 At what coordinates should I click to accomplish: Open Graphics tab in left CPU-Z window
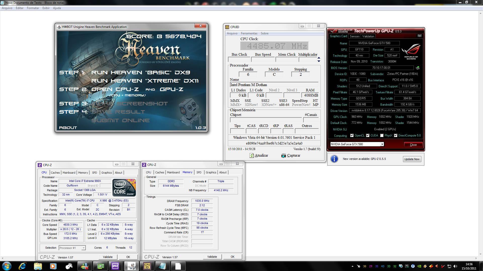click(106, 173)
